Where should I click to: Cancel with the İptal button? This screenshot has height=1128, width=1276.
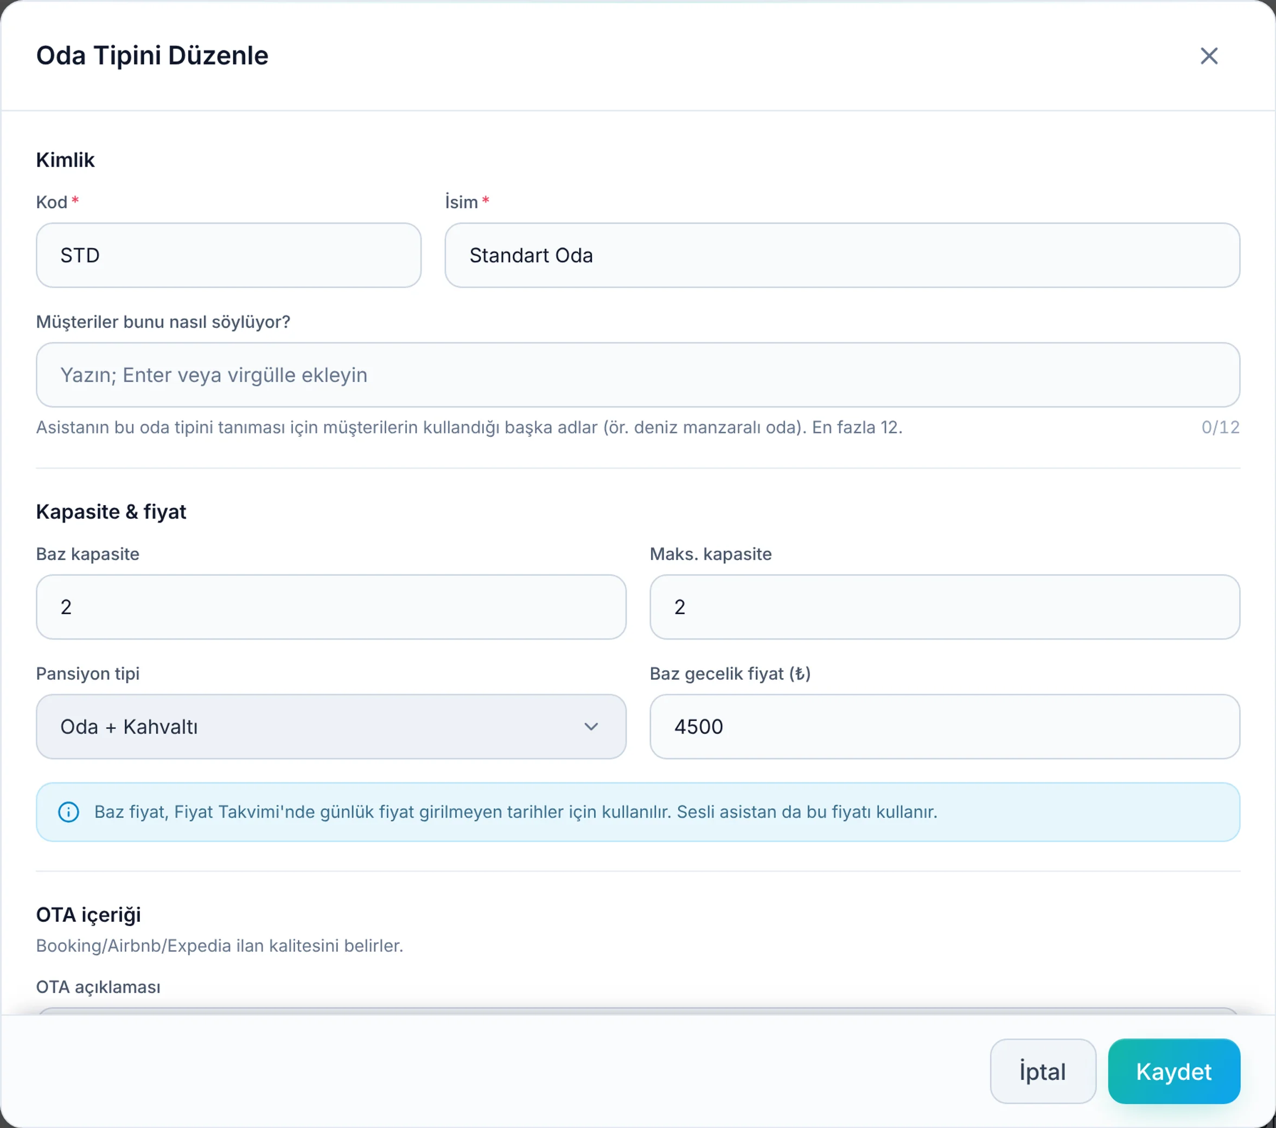click(x=1043, y=1071)
